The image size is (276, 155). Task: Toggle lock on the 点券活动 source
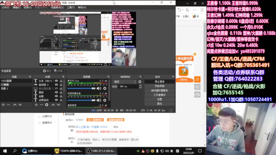pos(61,100)
